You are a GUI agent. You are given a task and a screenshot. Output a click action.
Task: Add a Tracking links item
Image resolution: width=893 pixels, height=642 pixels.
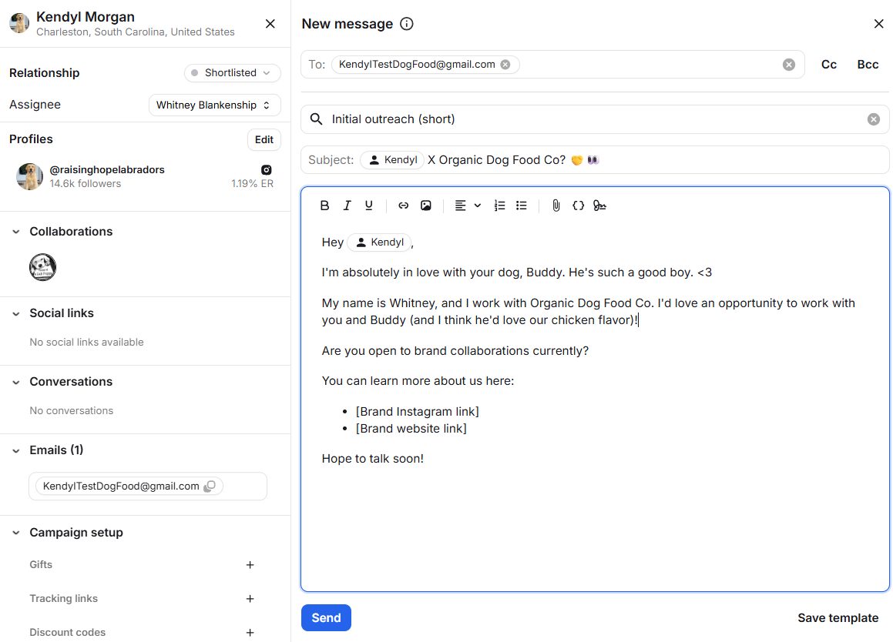(250, 599)
